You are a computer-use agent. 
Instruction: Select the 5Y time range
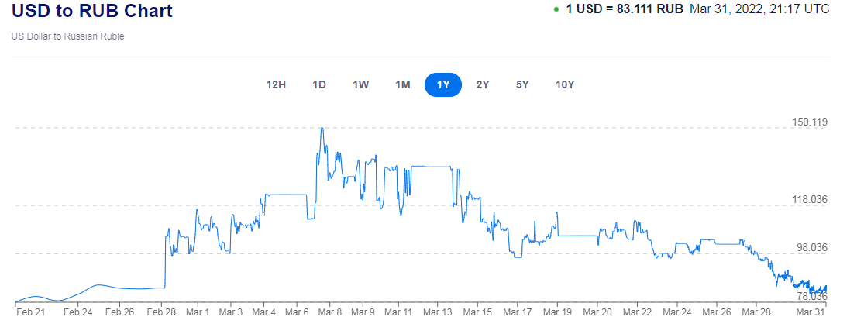coord(522,85)
